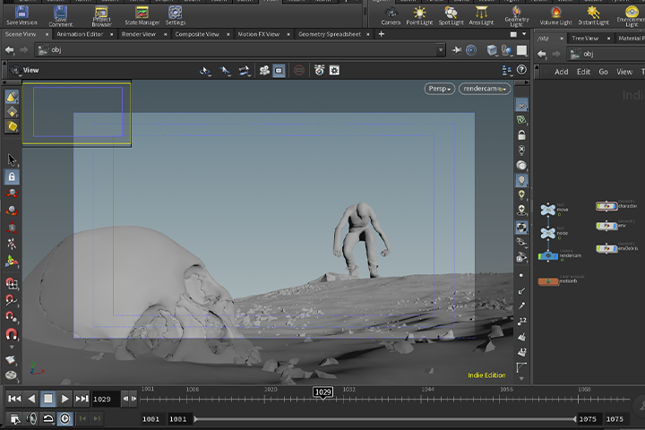Open the pane options arrow beside add-tab row

(x=524, y=34)
